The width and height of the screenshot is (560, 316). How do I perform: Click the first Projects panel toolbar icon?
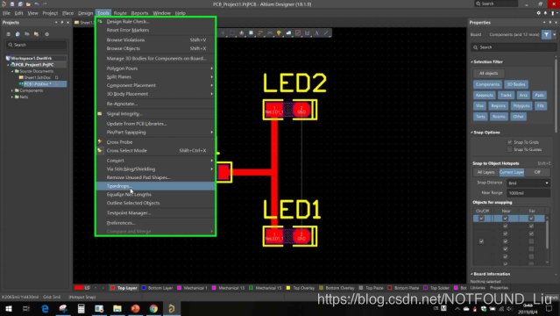tap(8, 34)
